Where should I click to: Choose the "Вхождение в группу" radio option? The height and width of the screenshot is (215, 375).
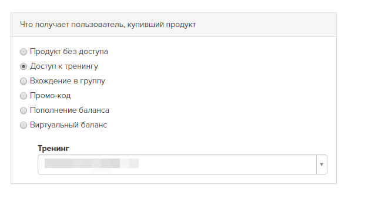tap(24, 81)
